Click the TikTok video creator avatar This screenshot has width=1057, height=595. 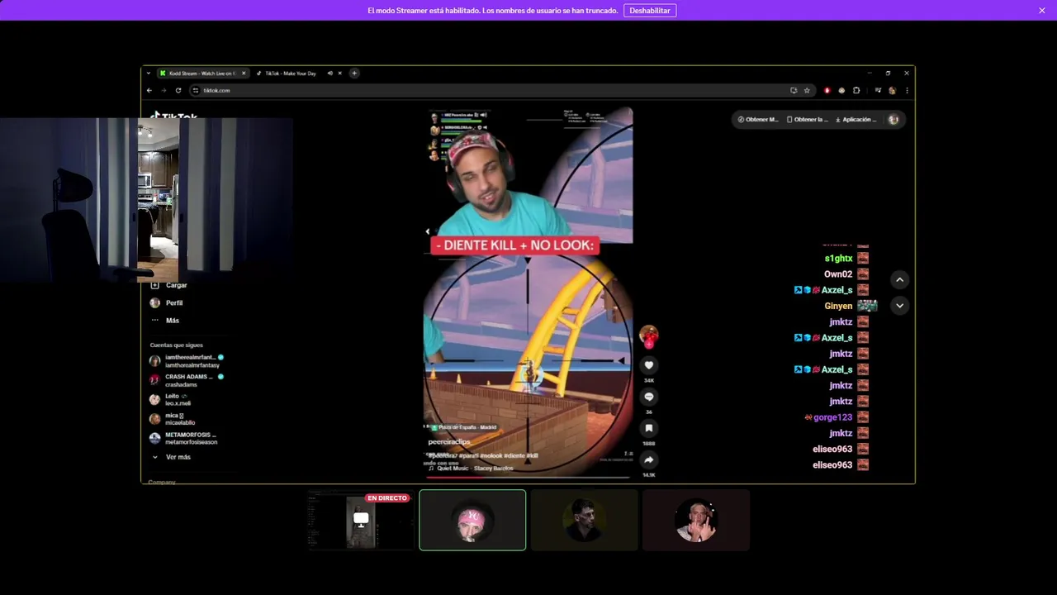pos(649,336)
